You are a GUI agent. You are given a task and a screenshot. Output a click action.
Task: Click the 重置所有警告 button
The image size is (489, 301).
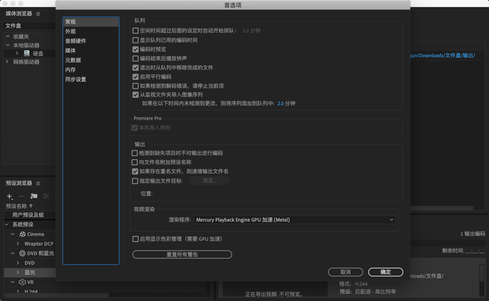182,254
